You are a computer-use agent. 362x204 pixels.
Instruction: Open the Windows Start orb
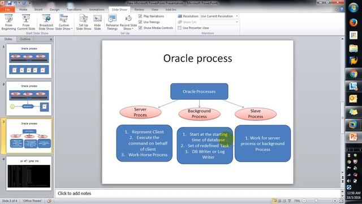point(353,8)
